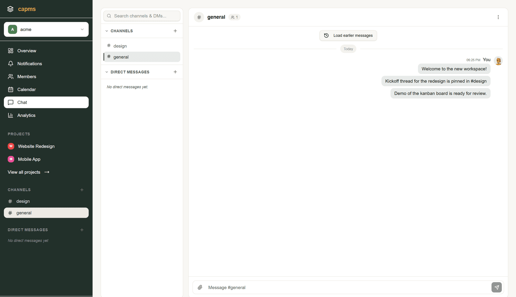Select # general in channel list
516x297 pixels.
pyautogui.click(x=142, y=57)
